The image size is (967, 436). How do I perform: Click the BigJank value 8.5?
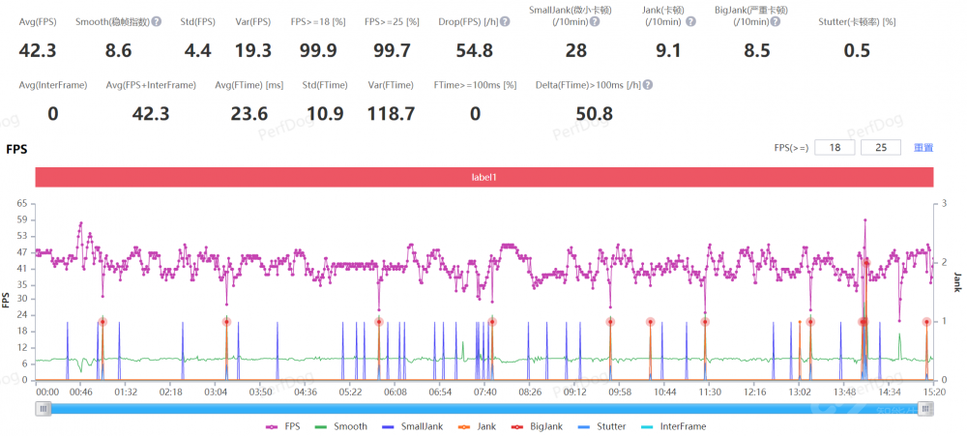pos(757,50)
